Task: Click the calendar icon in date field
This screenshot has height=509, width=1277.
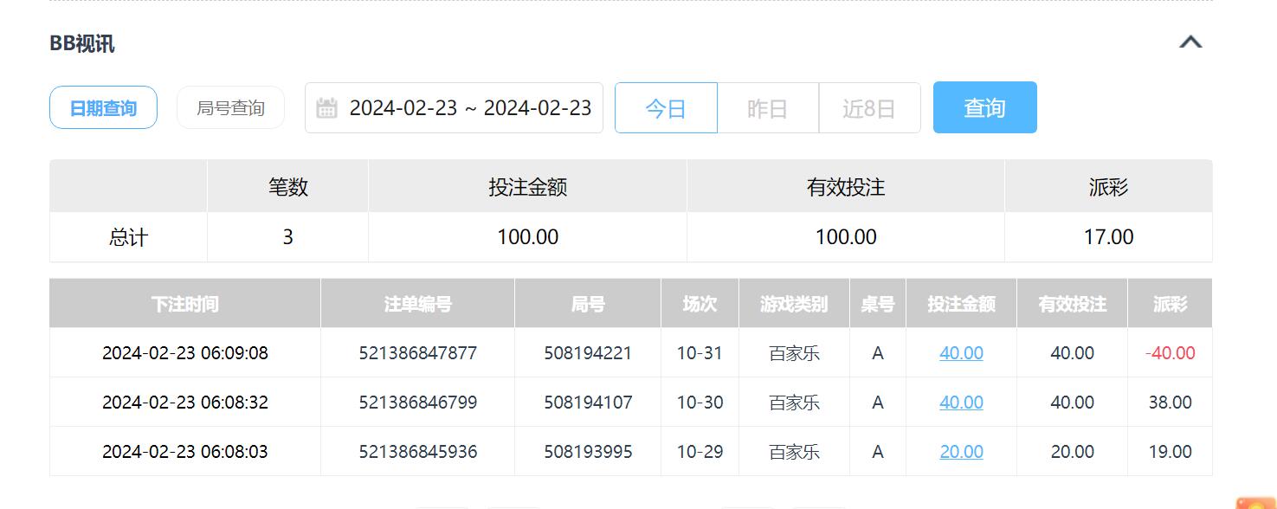Action: 326,108
